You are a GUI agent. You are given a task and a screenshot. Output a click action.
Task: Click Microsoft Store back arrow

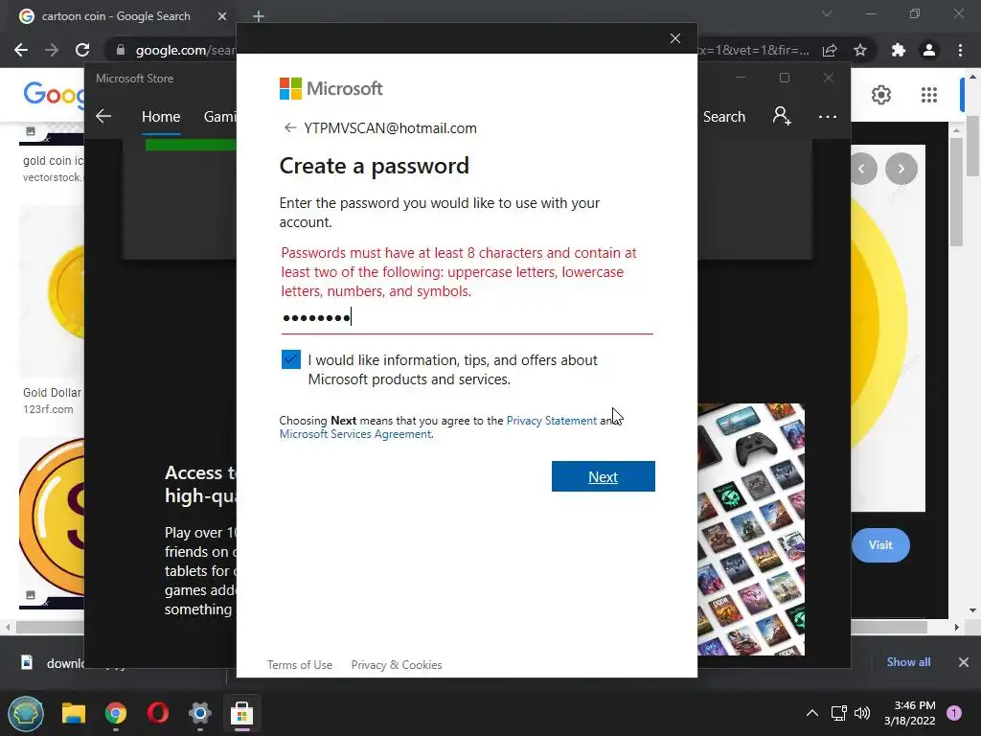103,116
